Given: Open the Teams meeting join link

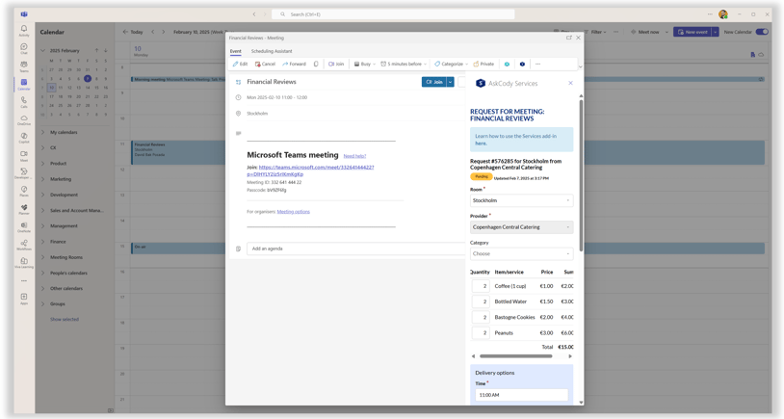Looking at the screenshot, I should point(310,170).
